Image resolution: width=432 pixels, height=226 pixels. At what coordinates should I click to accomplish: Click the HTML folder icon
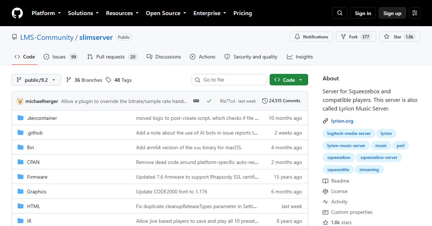click(21, 206)
